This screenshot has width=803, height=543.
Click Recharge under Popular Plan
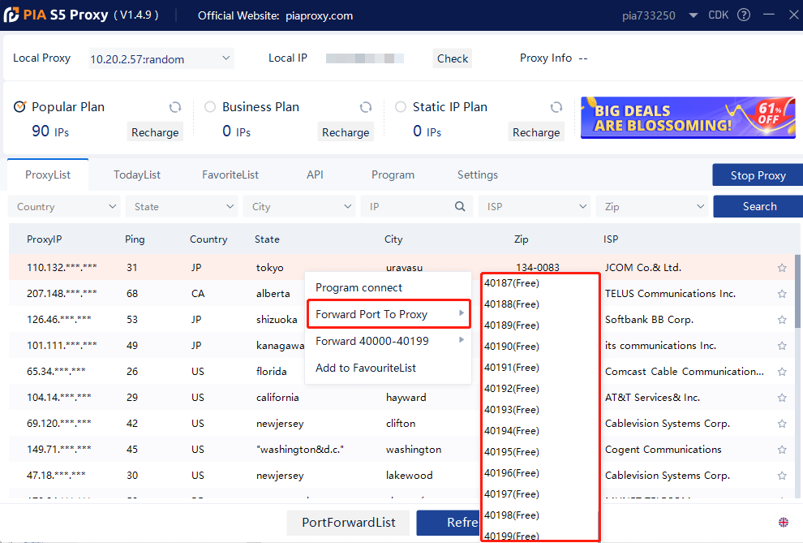[155, 132]
